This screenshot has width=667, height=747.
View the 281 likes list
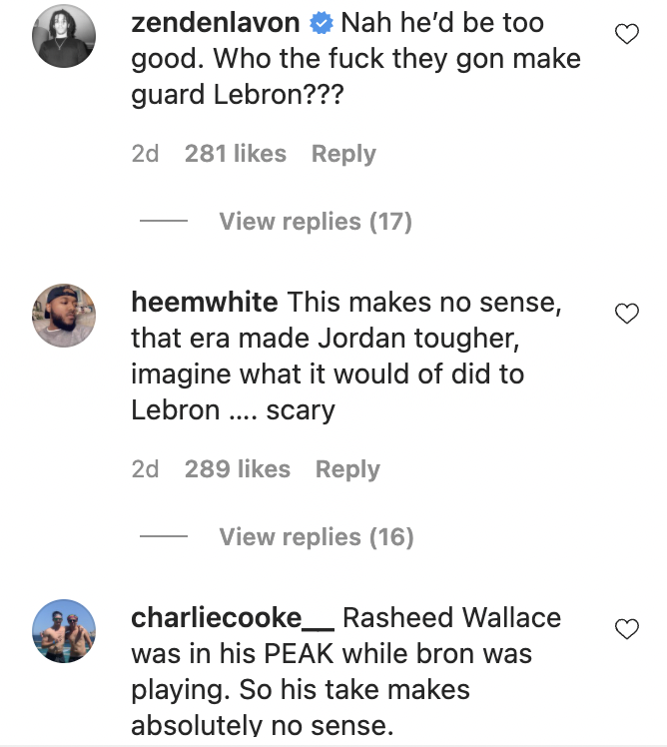[x=236, y=154]
